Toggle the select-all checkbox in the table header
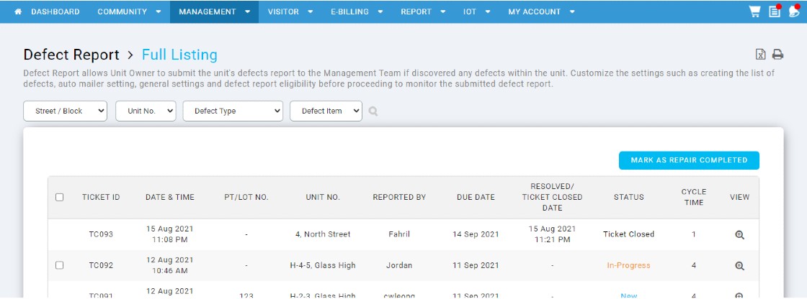The width and height of the screenshot is (807, 299). coord(59,197)
